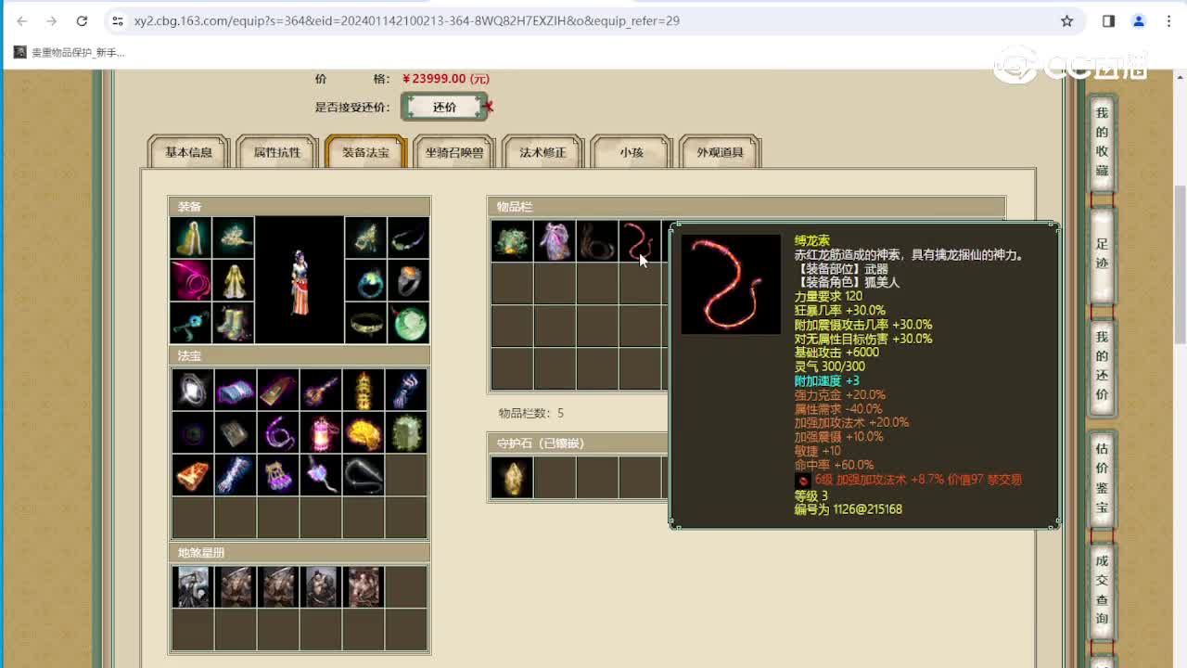Select the boots equipment icon
This screenshot has width=1187, height=668.
click(234, 323)
